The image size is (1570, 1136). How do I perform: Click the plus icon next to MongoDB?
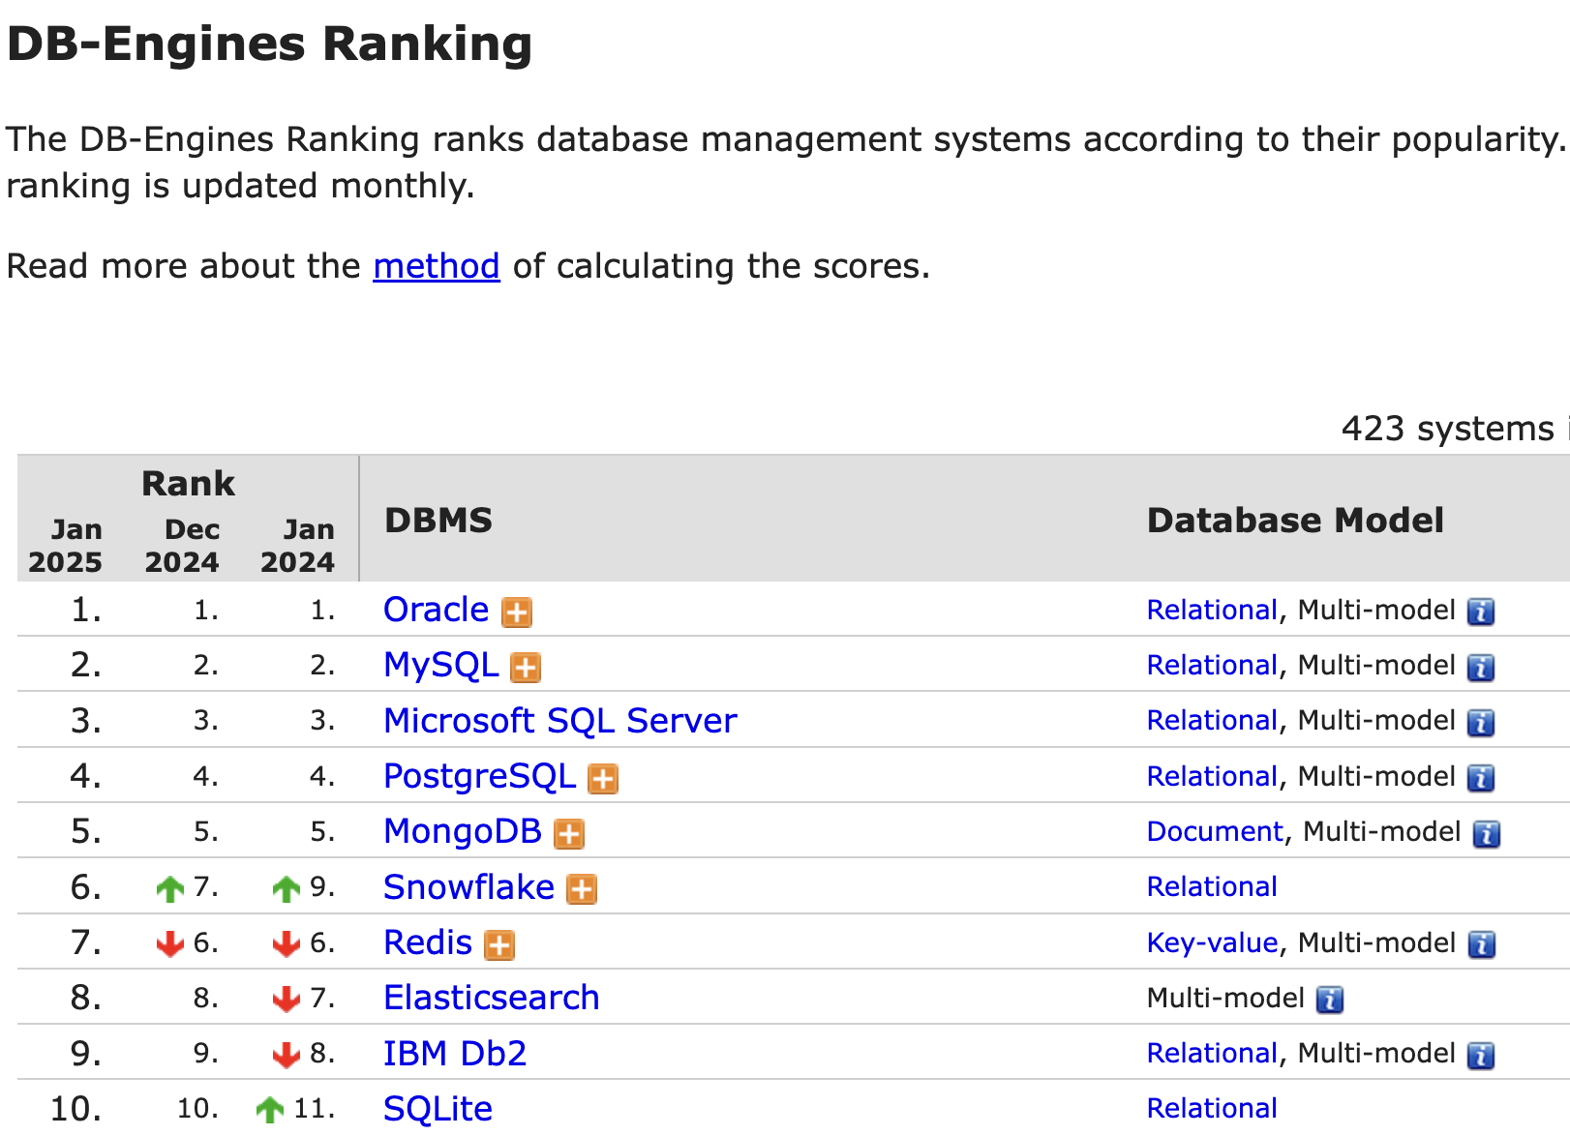[569, 834]
